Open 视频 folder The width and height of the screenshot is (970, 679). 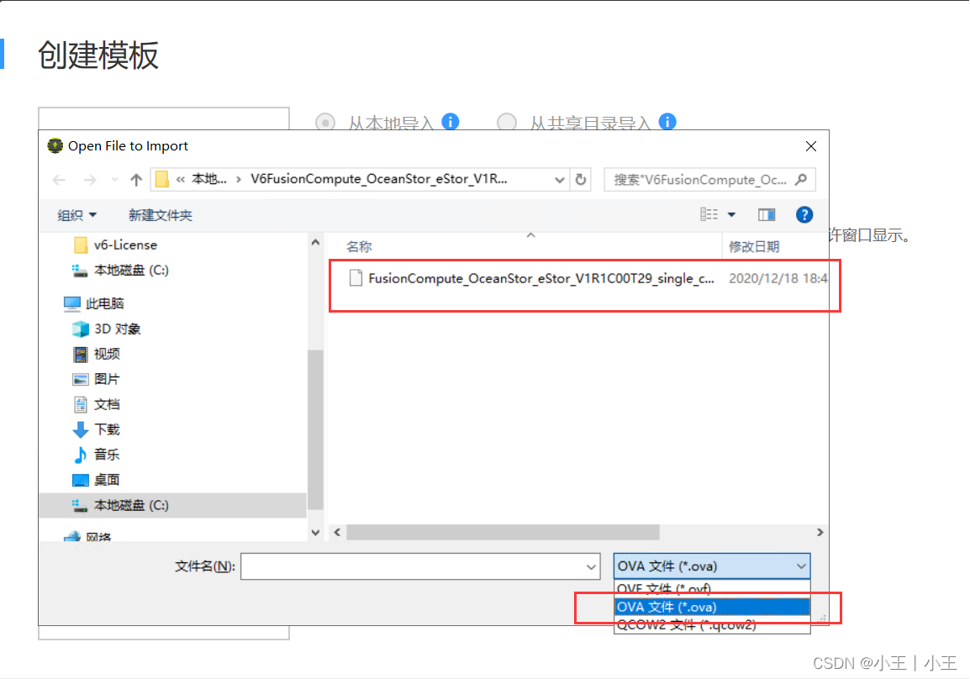(x=96, y=354)
